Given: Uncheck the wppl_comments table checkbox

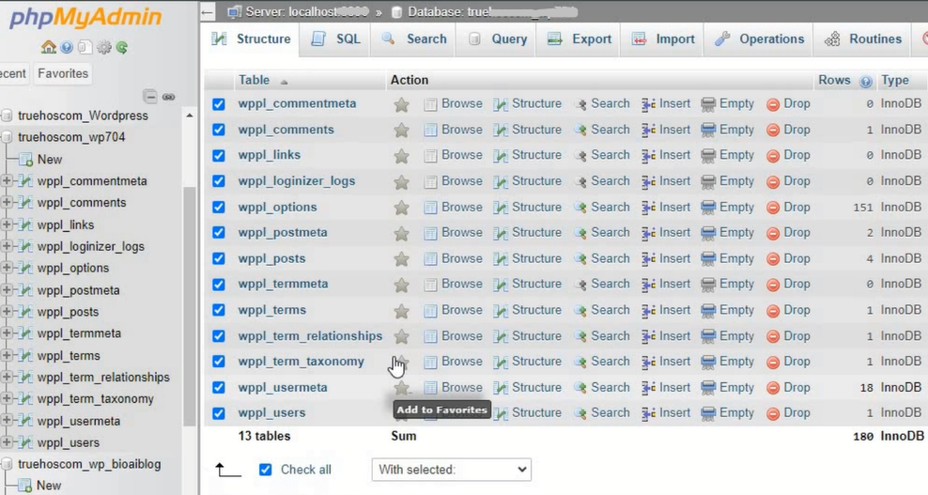Looking at the screenshot, I should 219,130.
